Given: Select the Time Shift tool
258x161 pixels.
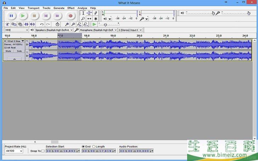Looking at the screenshot, I should tap(89, 18).
